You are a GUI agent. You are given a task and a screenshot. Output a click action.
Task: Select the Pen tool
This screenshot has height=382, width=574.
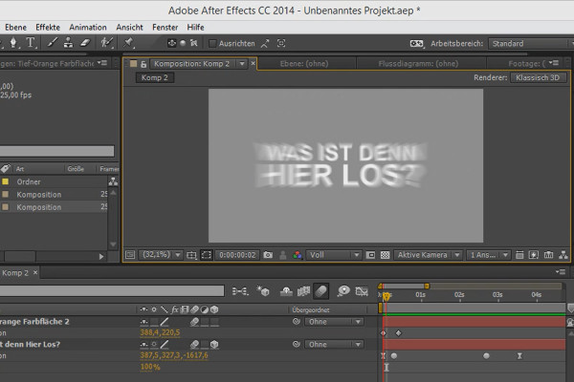click(x=13, y=43)
